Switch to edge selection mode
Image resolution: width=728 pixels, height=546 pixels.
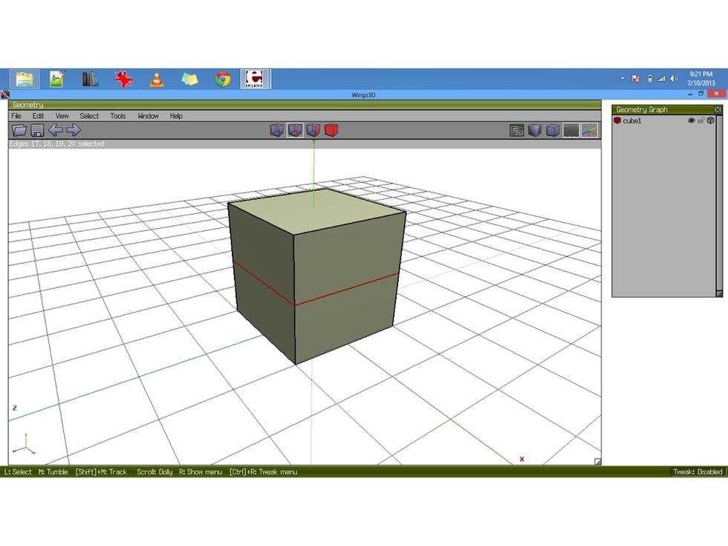tap(296, 130)
